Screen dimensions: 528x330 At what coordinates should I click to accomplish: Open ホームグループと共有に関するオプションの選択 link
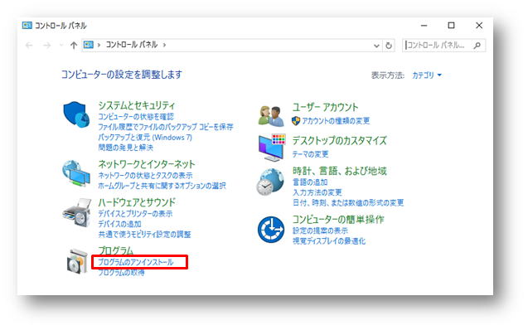click(x=162, y=186)
